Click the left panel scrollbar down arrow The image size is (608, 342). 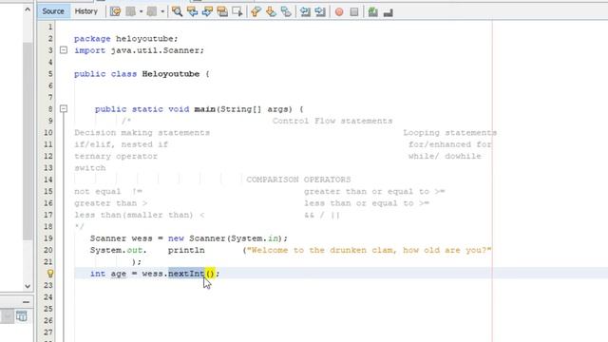coord(28,287)
